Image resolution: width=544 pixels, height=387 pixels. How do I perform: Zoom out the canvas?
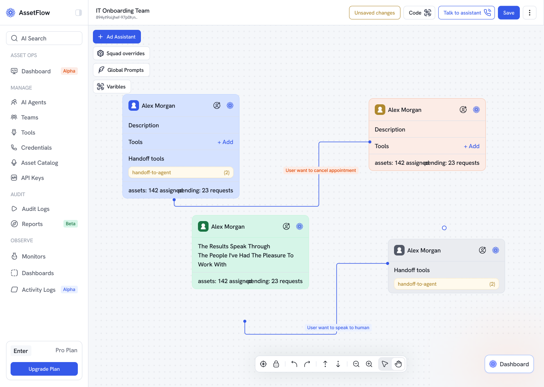[356, 364]
